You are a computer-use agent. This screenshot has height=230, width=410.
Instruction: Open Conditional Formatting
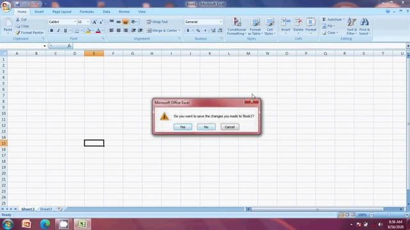click(236, 26)
